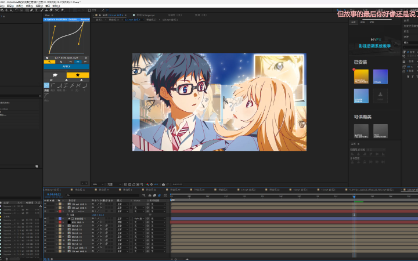Click the blue arrow mode button above APPLY

pyautogui.click(x=78, y=62)
